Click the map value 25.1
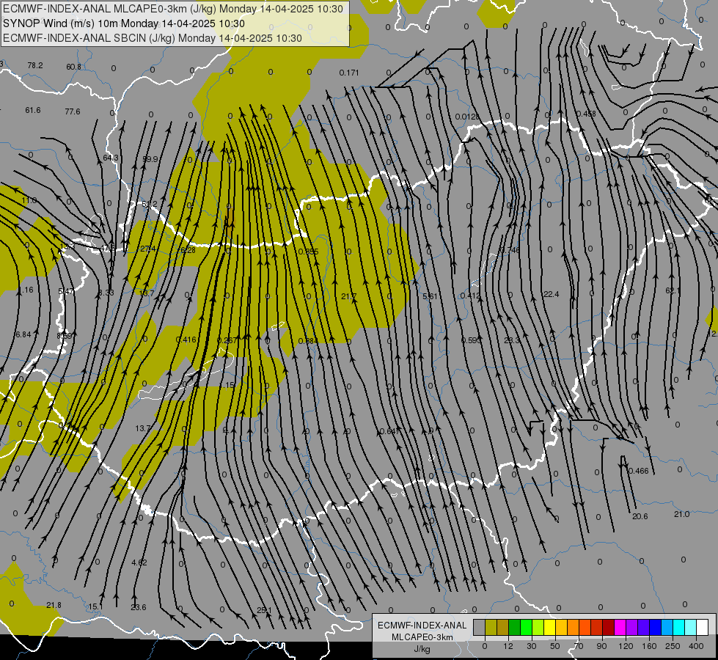This screenshot has height=660, width=718. [x=264, y=610]
